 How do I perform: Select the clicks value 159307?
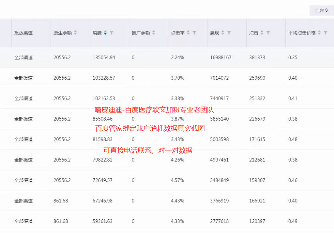tap(257, 180)
